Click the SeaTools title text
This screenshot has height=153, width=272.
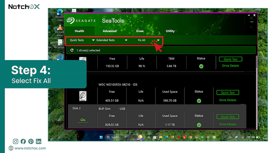click(x=113, y=21)
